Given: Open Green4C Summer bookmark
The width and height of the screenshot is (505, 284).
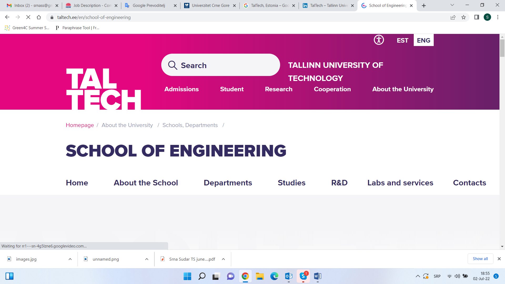Looking at the screenshot, I should 27,28.
